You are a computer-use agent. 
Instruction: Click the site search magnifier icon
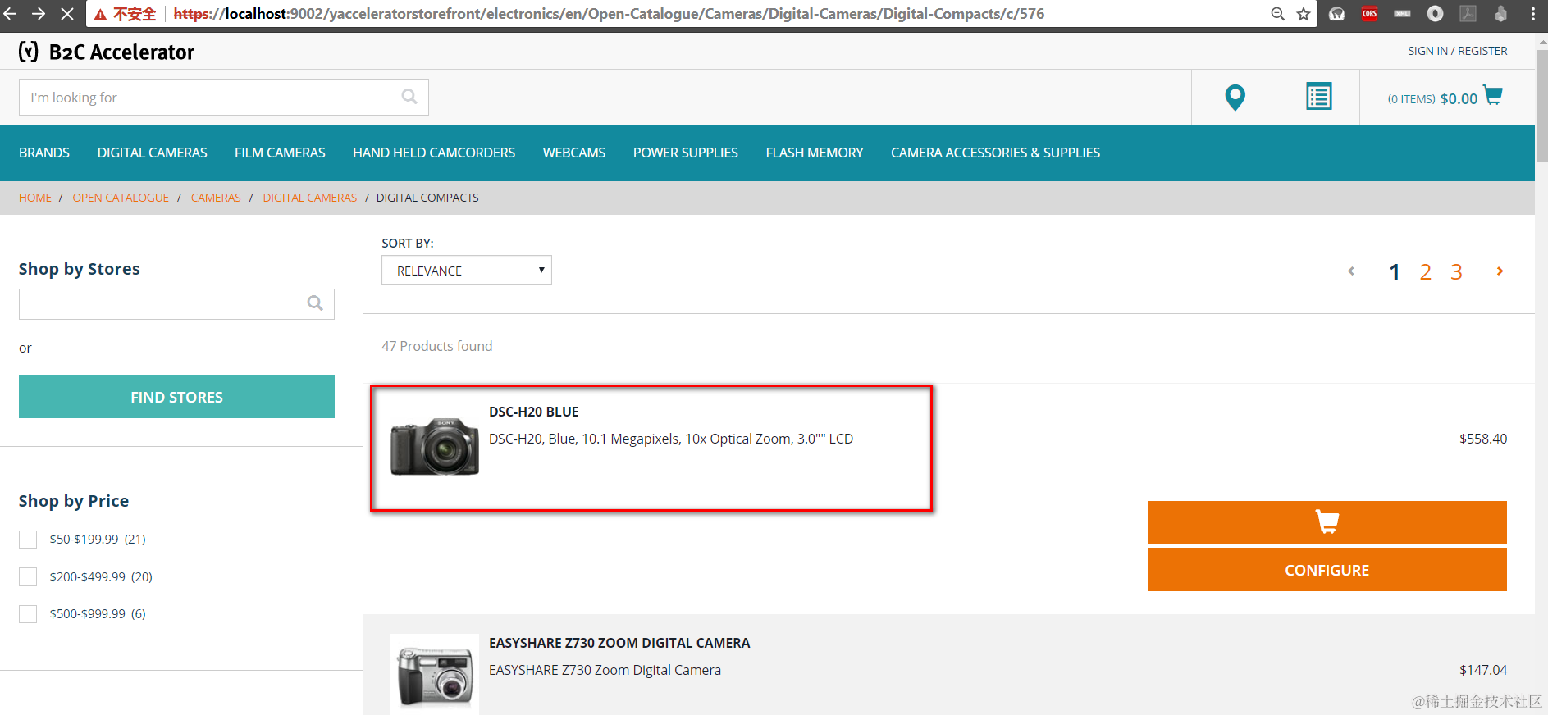409,97
